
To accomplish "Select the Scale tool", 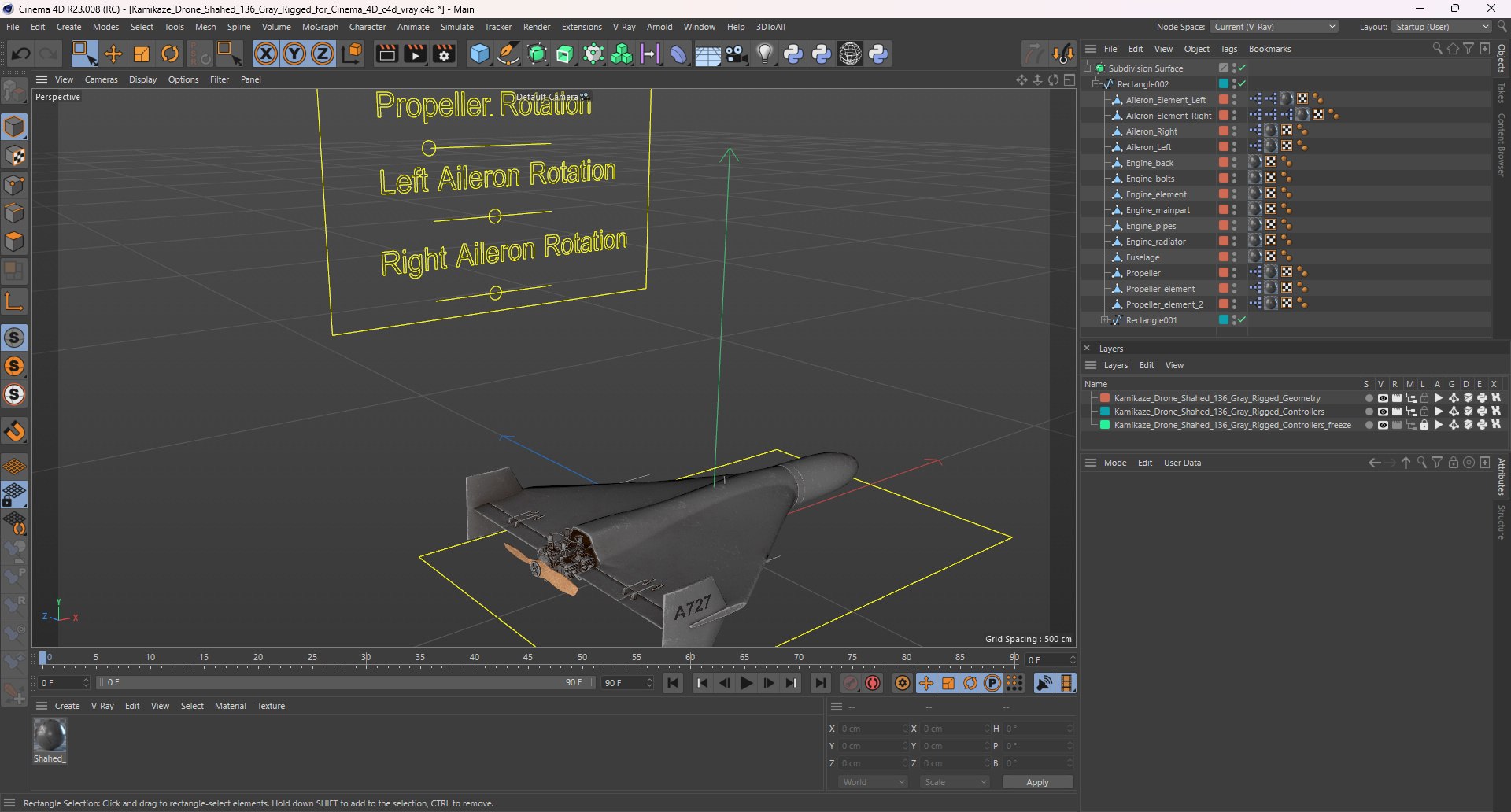I will (x=142, y=54).
